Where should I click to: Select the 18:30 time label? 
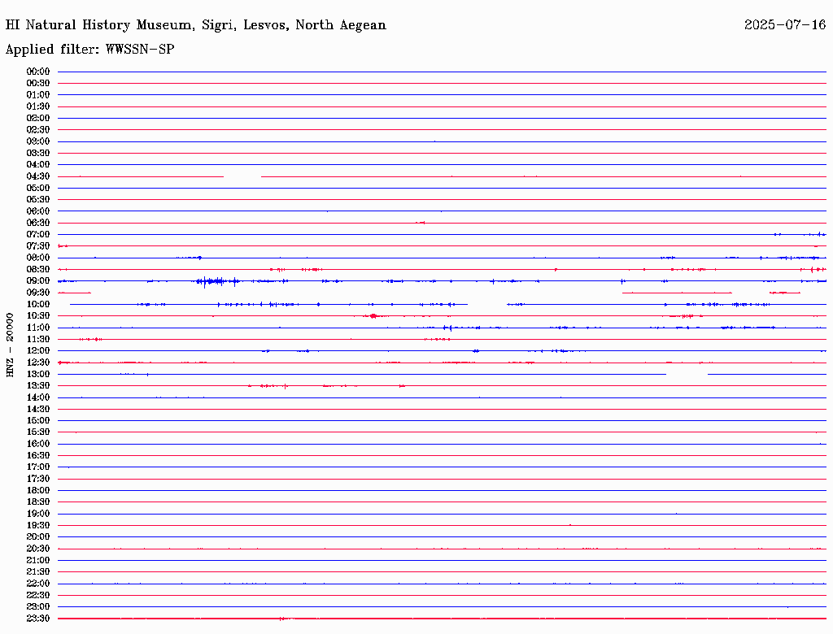(38, 502)
